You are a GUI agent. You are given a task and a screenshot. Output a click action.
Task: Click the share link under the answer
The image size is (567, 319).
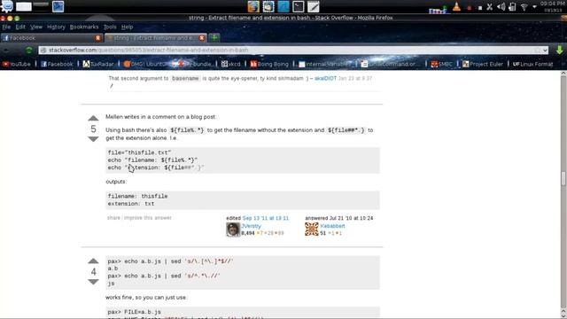pos(113,218)
